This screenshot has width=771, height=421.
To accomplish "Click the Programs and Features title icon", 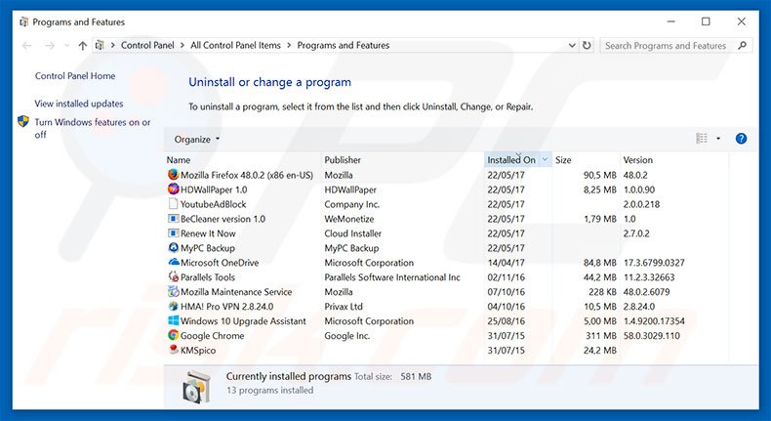I will pos(23,22).
